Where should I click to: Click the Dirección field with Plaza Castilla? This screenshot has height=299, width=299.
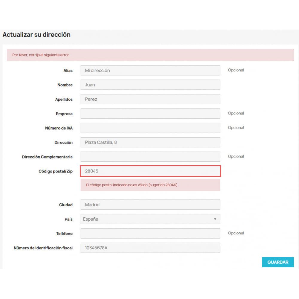coord(150,142)
